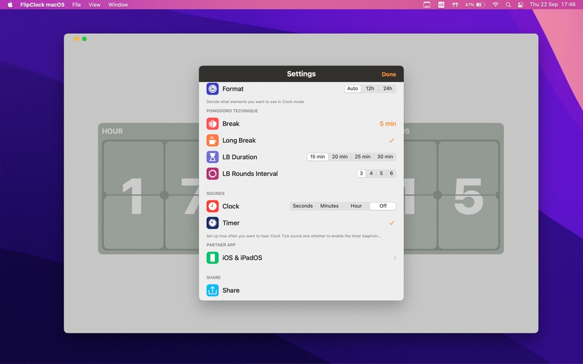Click the green zoom window button
Screen dimensions: 583x364
click(x=85, y=39)
